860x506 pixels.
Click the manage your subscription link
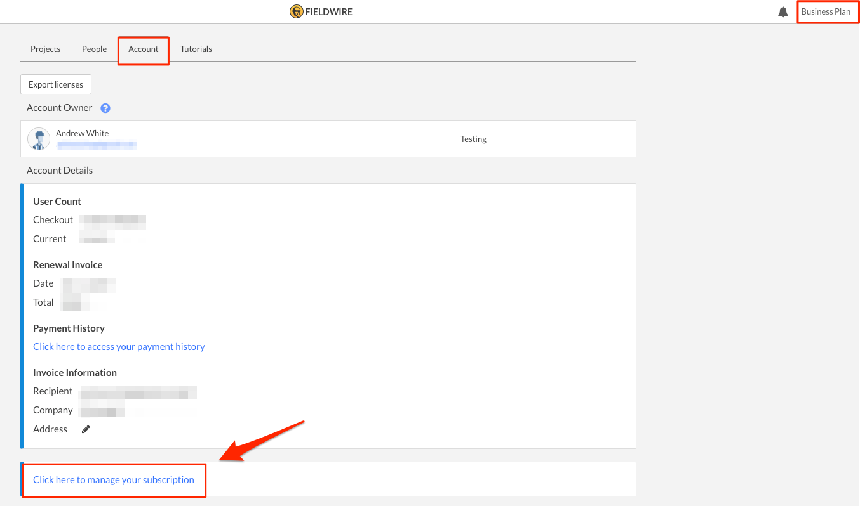(x=114, y=480)
